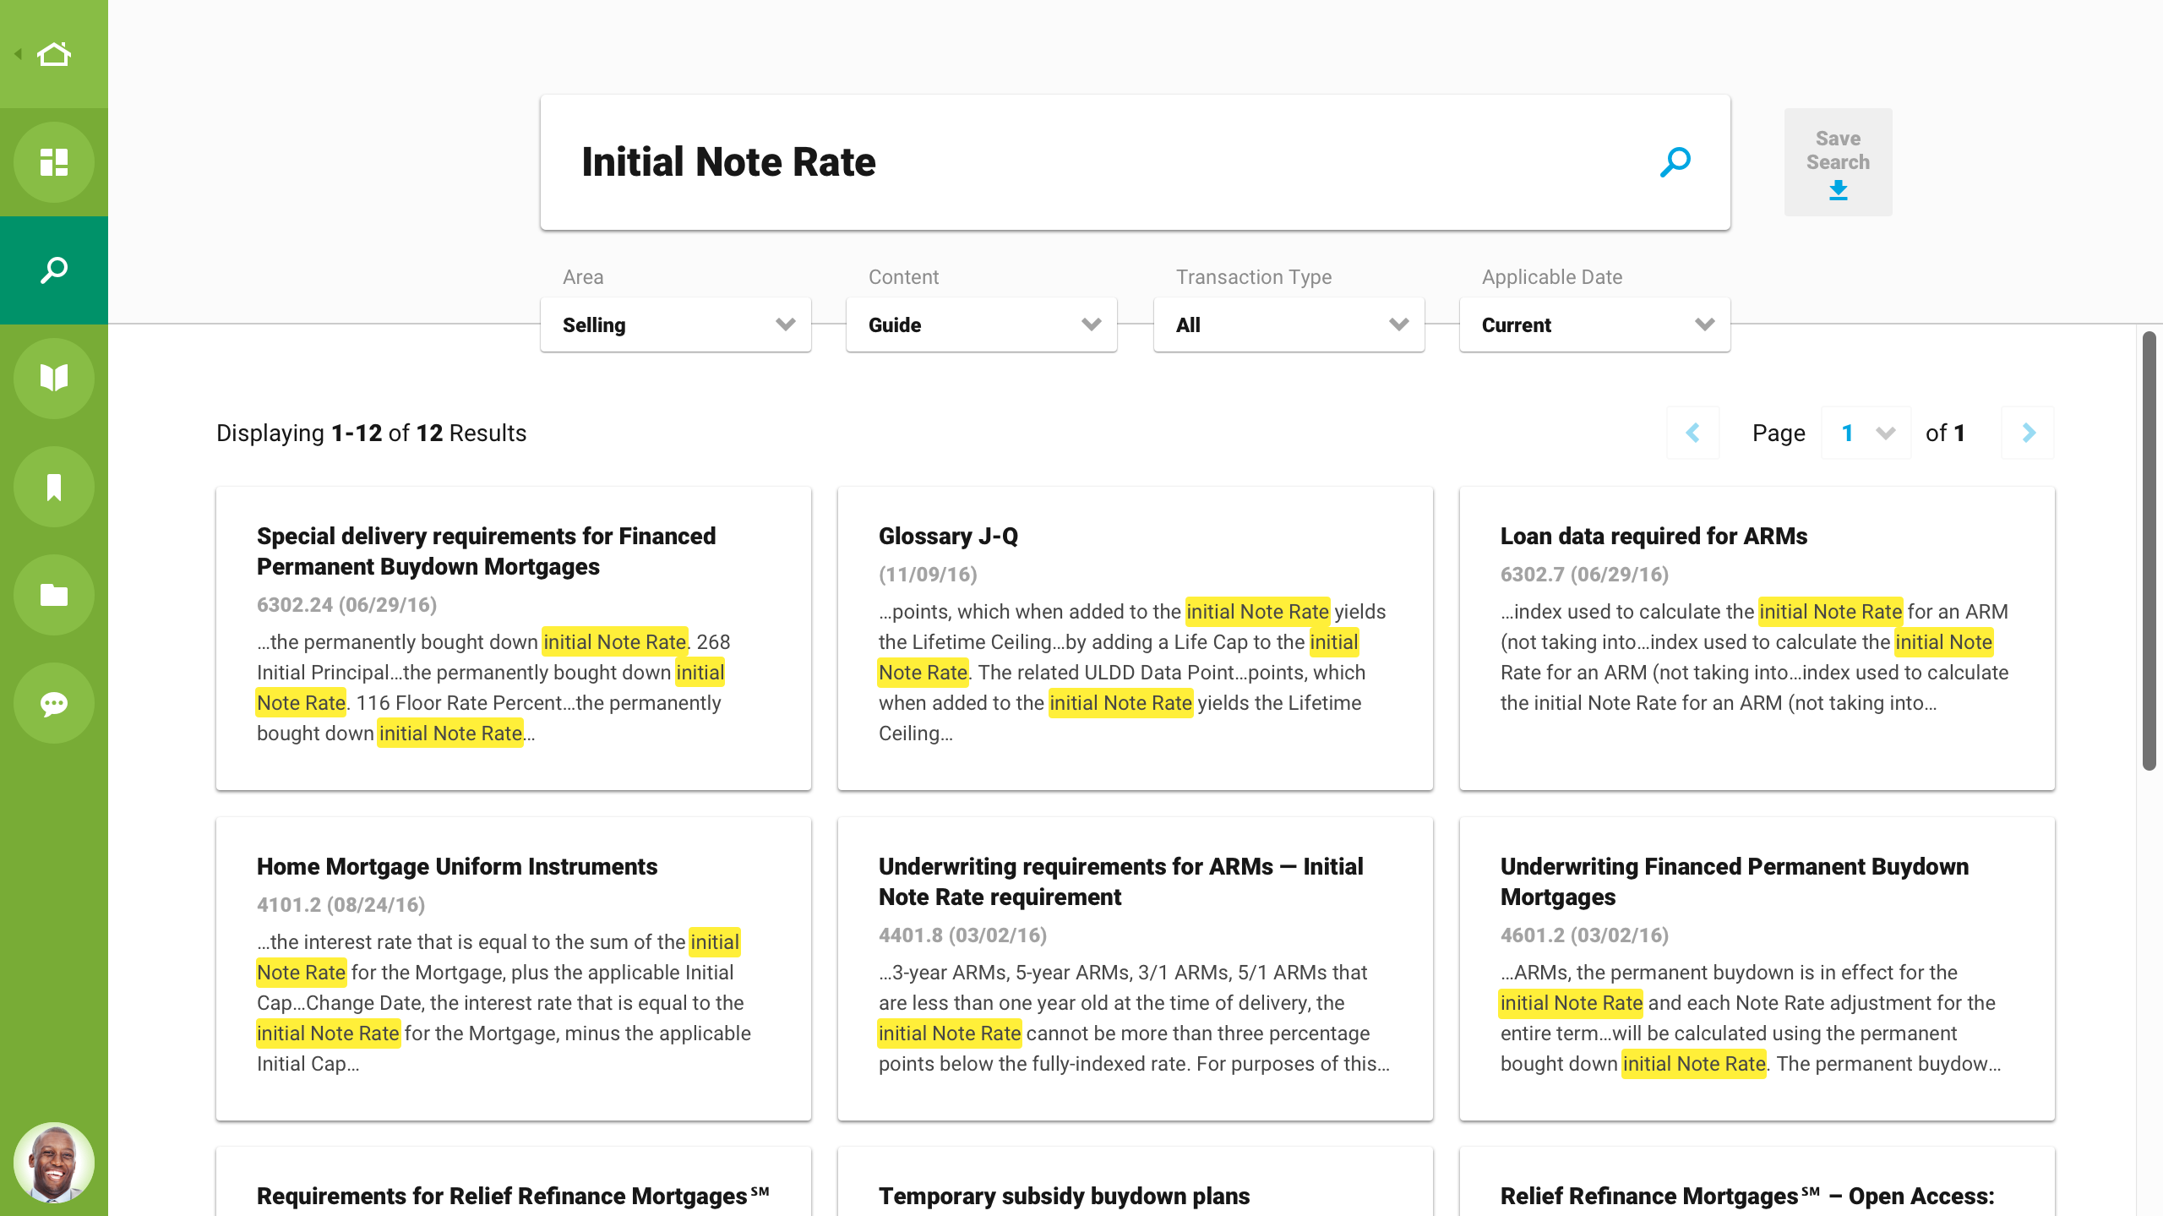Viewport: 2163px width, 1216px height.
Task: Open the Applicable Date dropdown
Action: pos(1594,325)
